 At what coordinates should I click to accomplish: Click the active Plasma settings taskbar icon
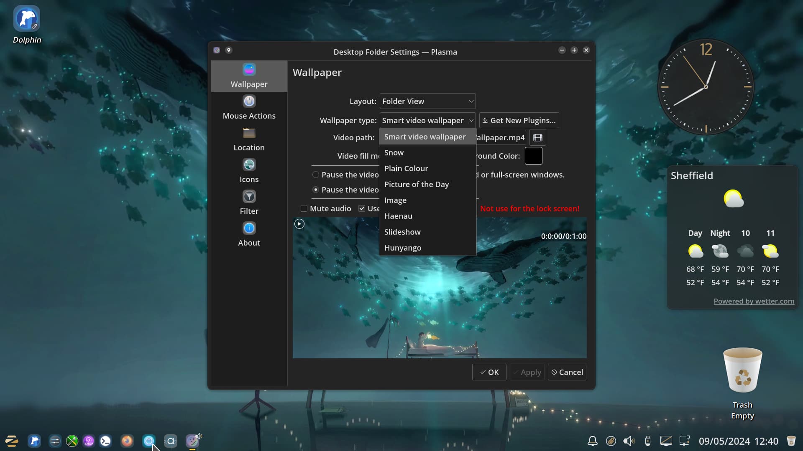(x=192, y=441)
